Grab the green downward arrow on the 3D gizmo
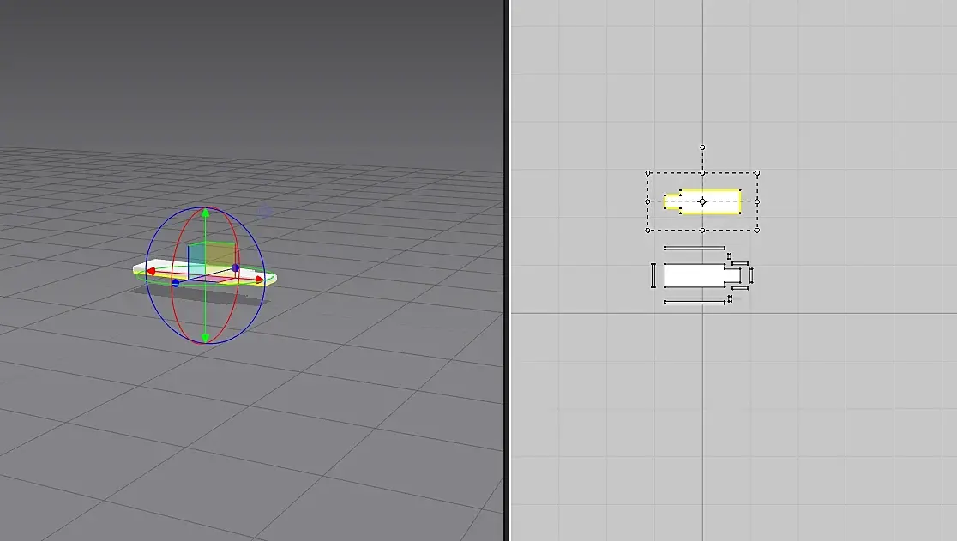Image resolution: width=957 pixels, height=541 pixels. tap(206, 337)
